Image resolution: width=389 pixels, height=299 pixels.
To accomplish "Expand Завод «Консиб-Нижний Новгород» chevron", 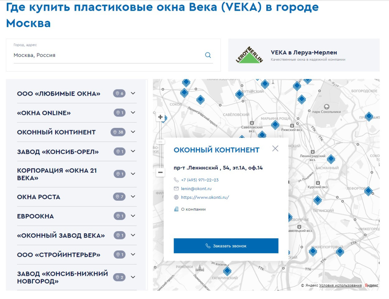I will (x=133, y=277).
